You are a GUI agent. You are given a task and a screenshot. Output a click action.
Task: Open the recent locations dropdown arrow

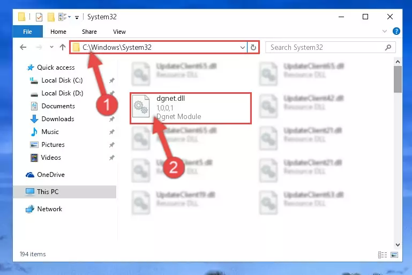(x=51, y=47)
